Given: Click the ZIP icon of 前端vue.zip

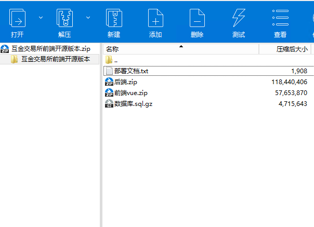Looking at the screenshot, I should pos(109,92).
